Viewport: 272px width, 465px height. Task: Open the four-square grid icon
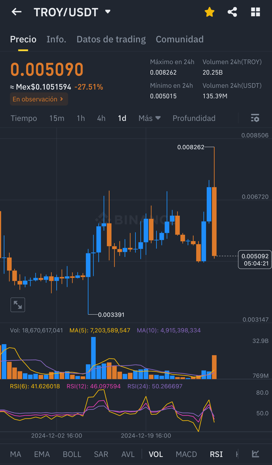coord(255,12)
